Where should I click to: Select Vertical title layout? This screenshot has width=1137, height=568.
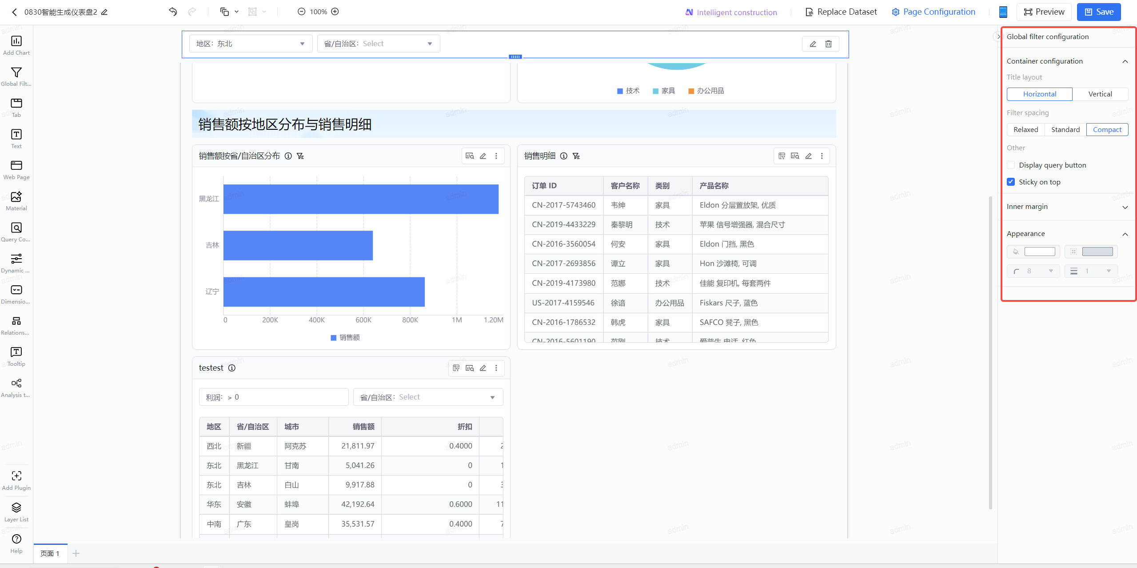pos(1100,94)
